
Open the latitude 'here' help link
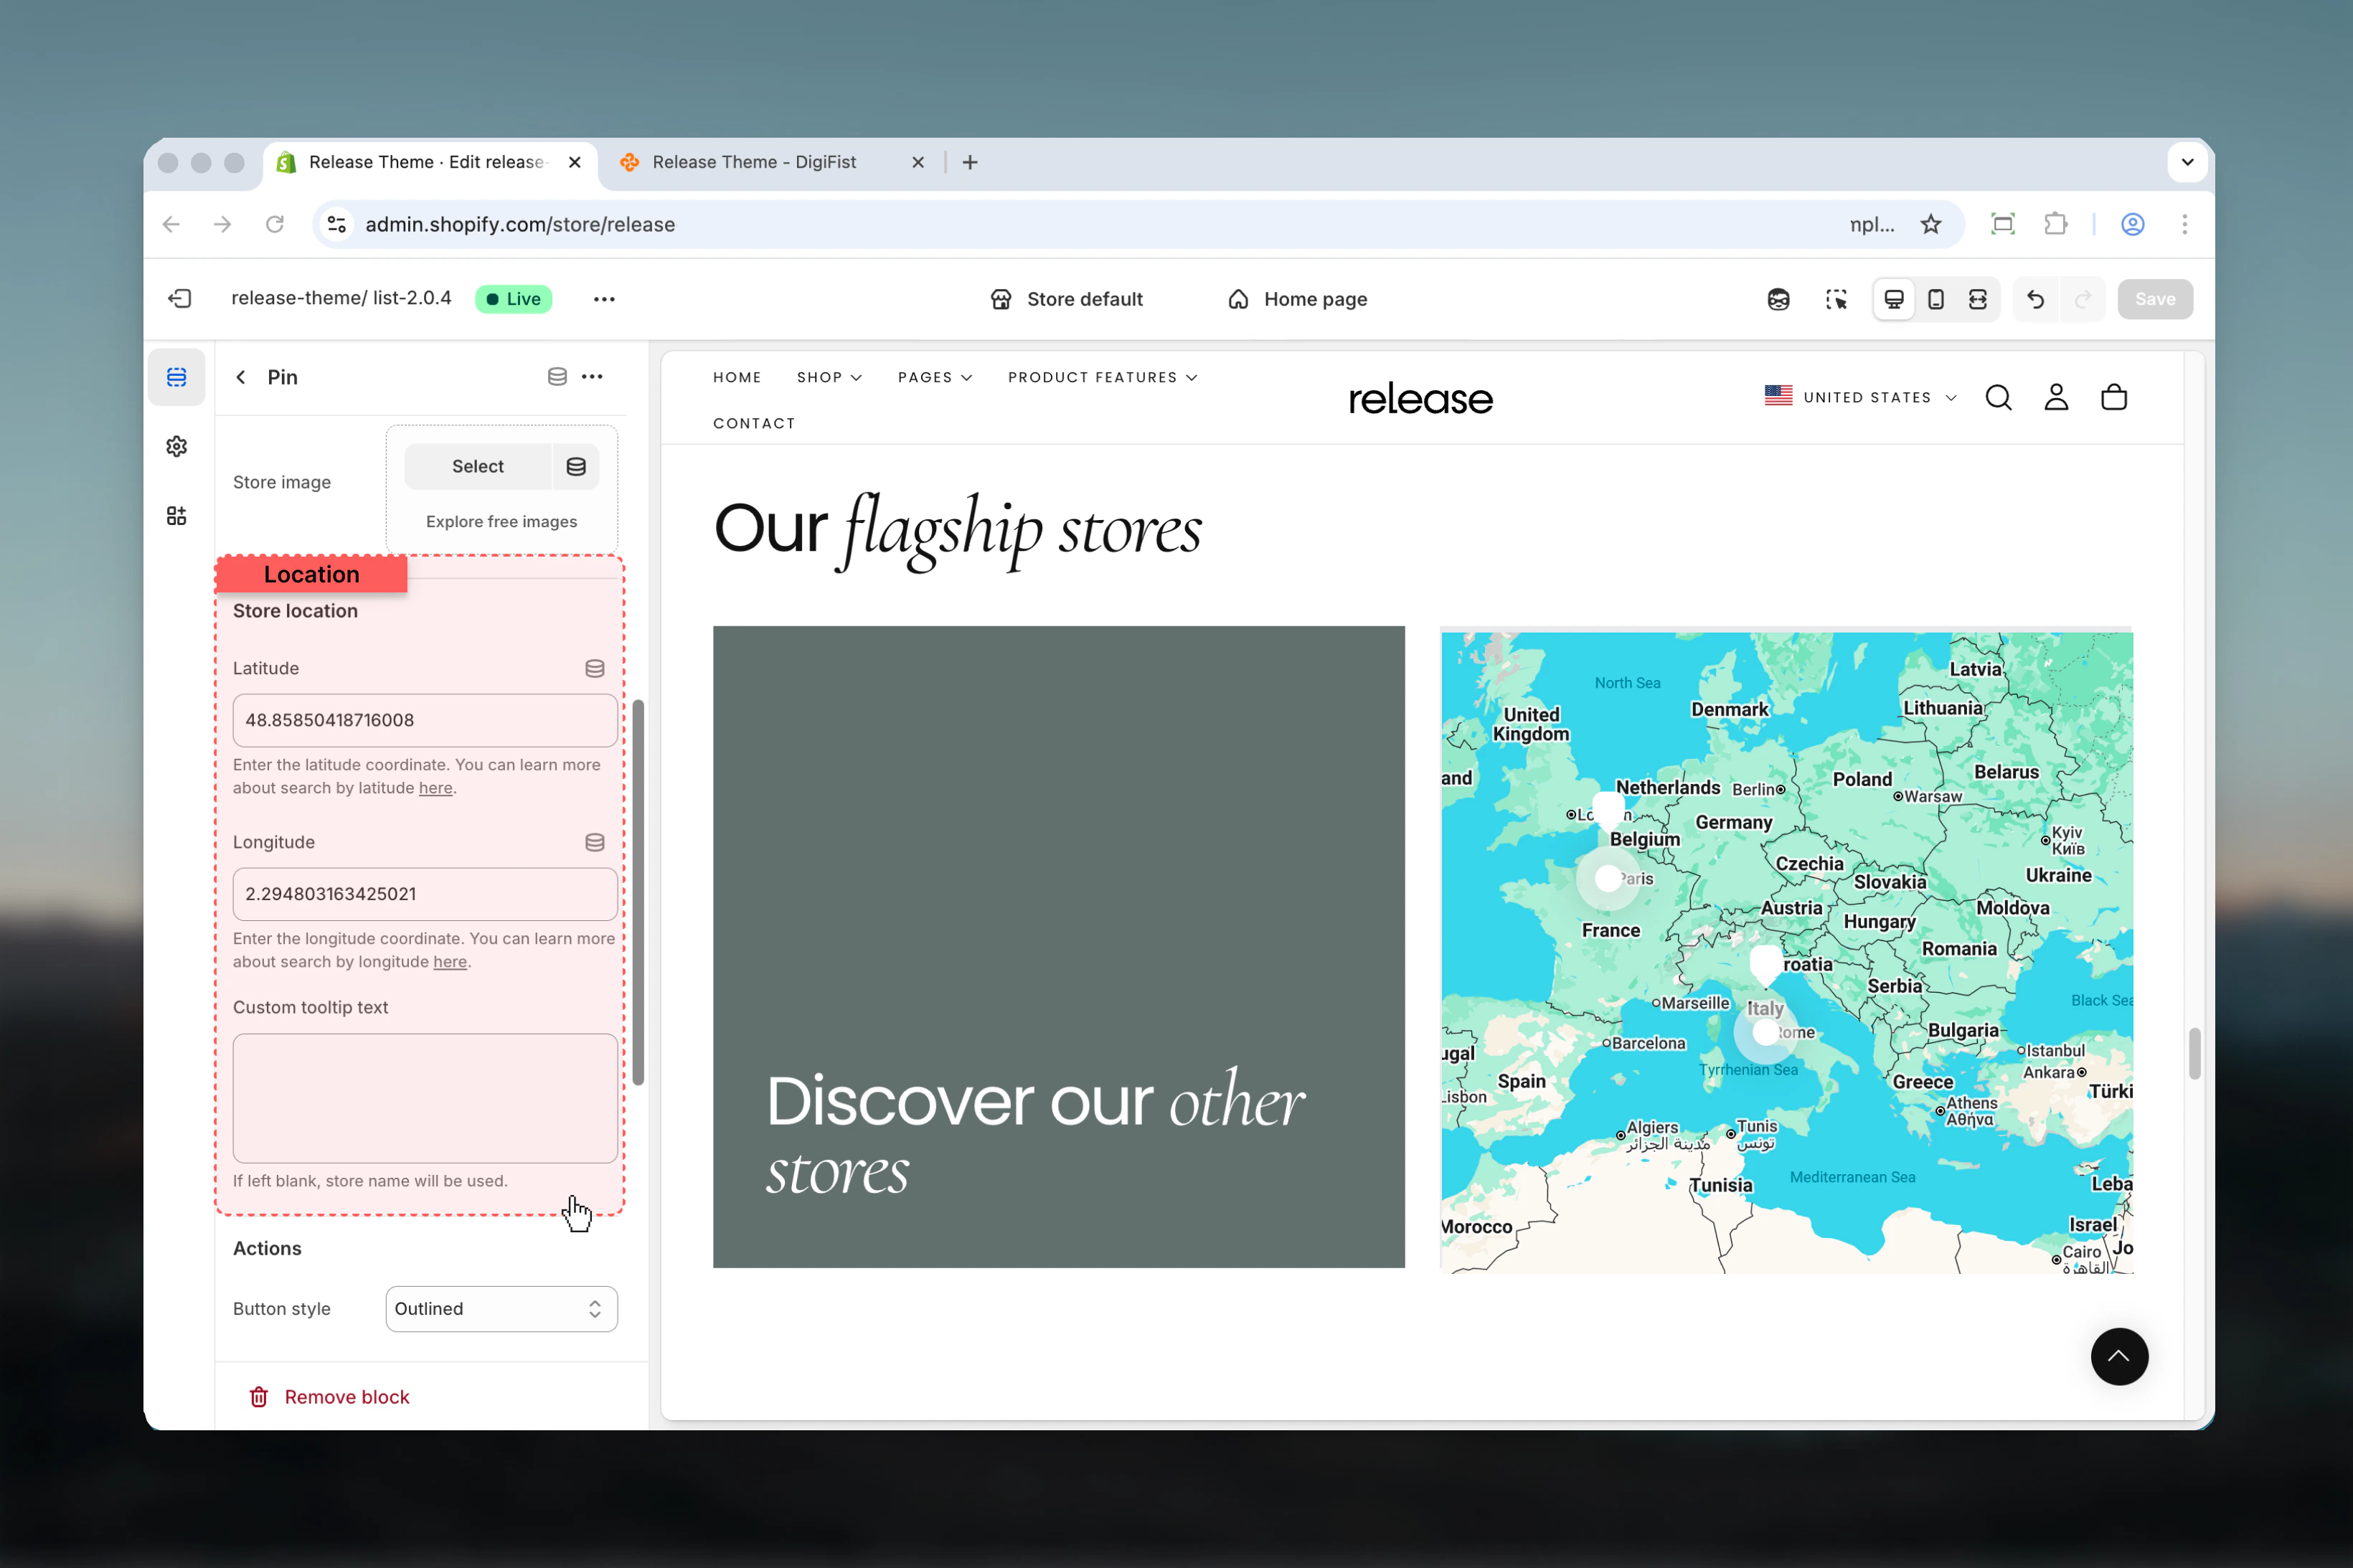pyautogui.click(x=435, y=788)
